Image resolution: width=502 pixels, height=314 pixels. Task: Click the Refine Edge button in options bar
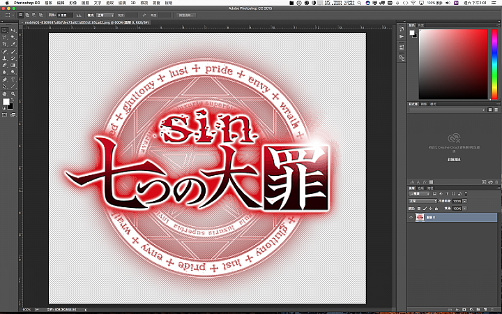click(x=186, y=15)
